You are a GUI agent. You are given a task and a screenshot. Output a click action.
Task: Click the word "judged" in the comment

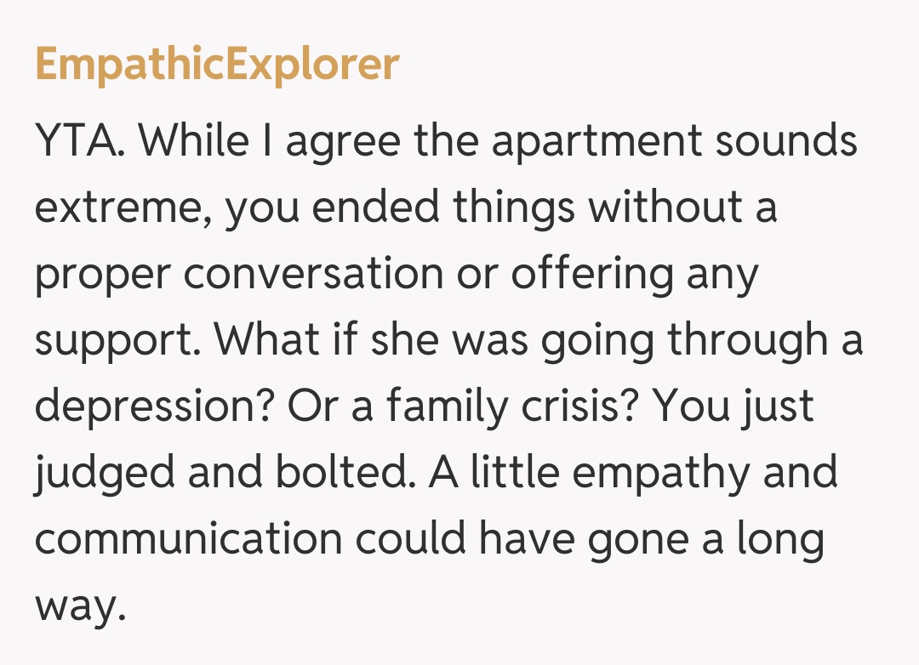coord(104,474)
